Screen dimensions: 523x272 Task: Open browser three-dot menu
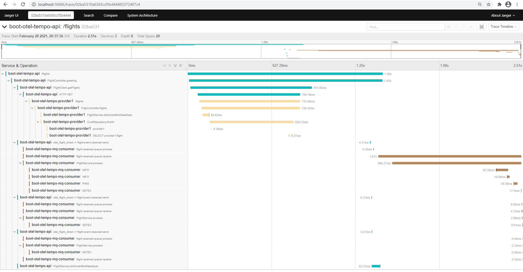click(517, 4)
